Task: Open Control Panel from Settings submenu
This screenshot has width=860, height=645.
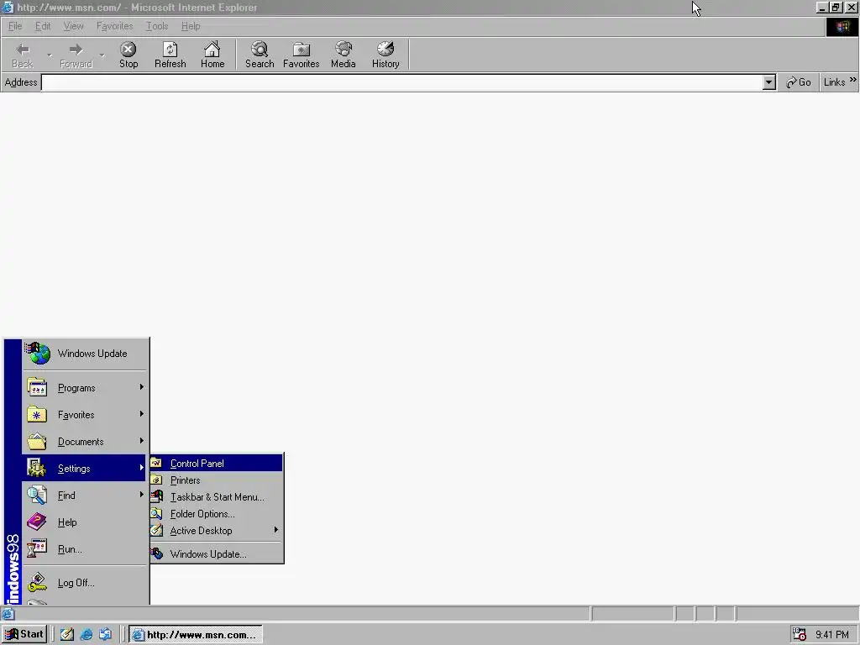Action: [217, 464]
